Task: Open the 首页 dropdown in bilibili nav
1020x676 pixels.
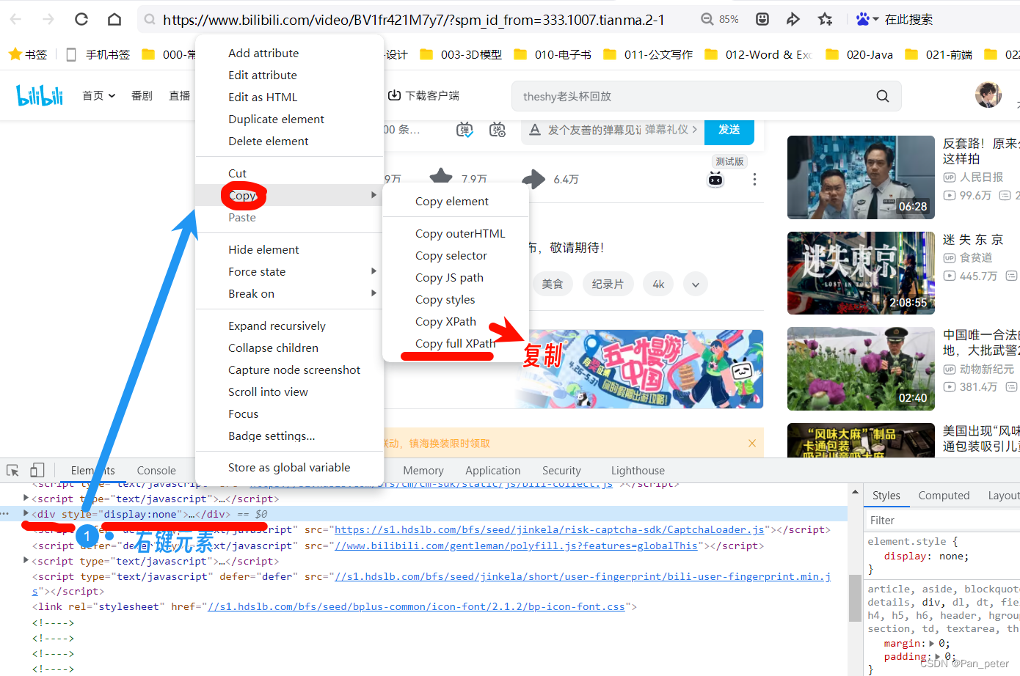Action: click(x=99, y=95)
